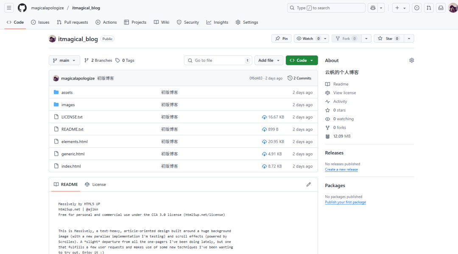Pin the repository
The height and width of the screenshot is (254, 458).
tap(281, 38)
